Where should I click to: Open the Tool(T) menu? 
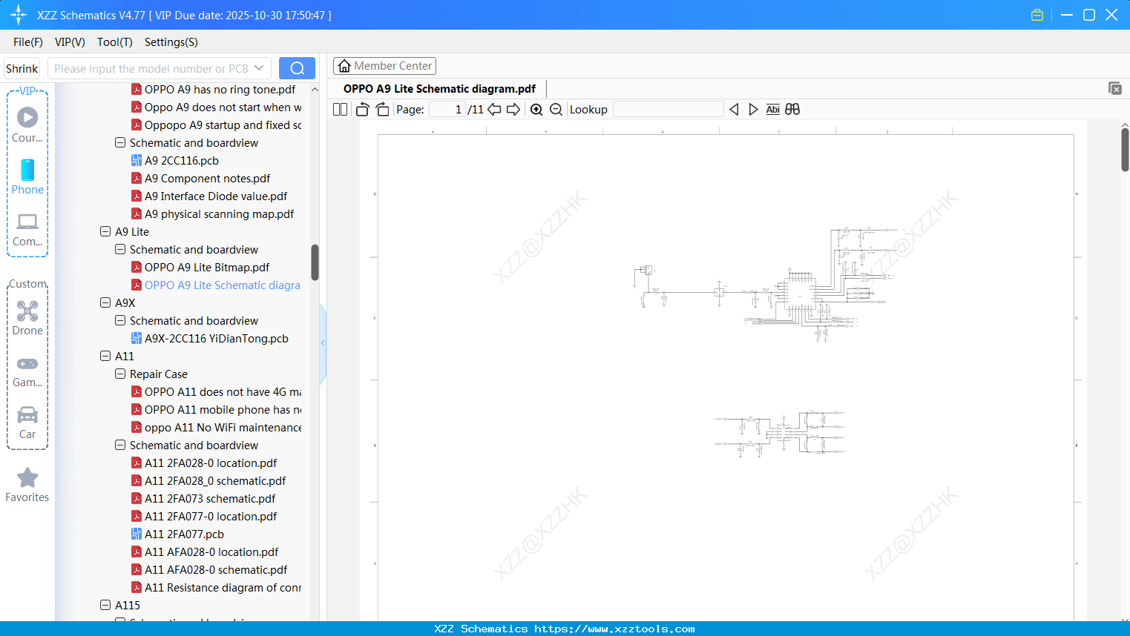tap(115, 42)
